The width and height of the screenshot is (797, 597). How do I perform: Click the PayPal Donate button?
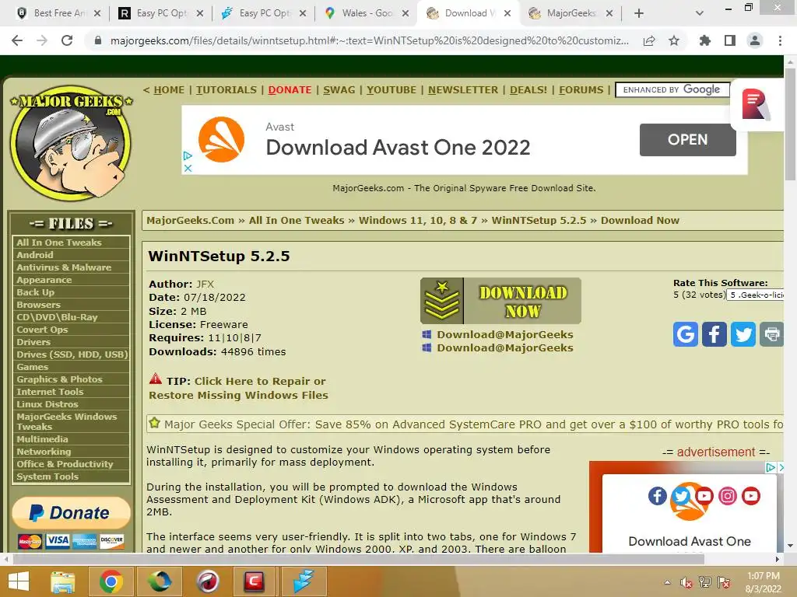71,513
